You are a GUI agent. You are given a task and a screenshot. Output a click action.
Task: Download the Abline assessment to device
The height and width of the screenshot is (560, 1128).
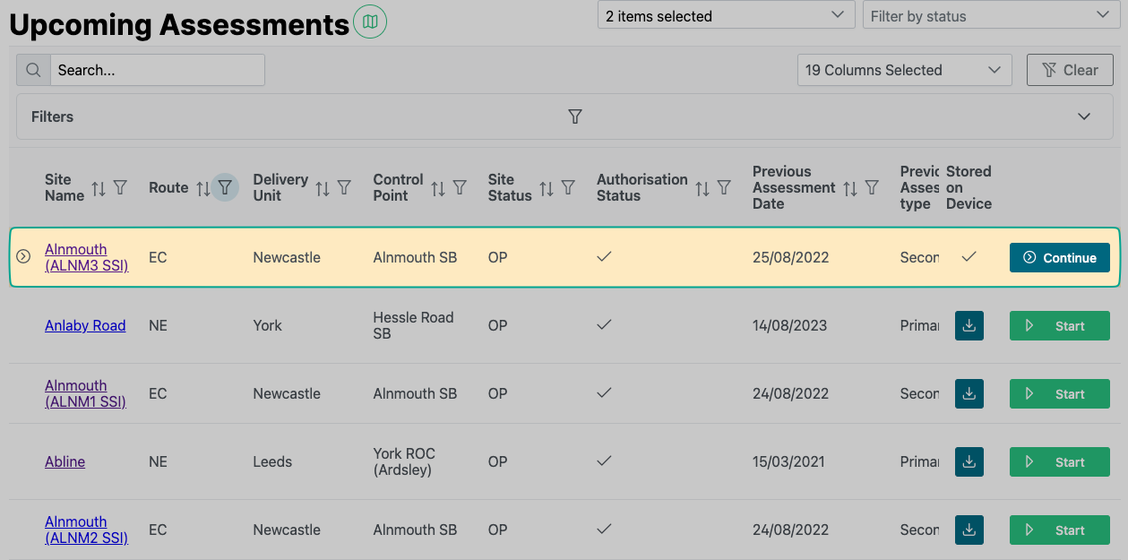tap(969, 462)
